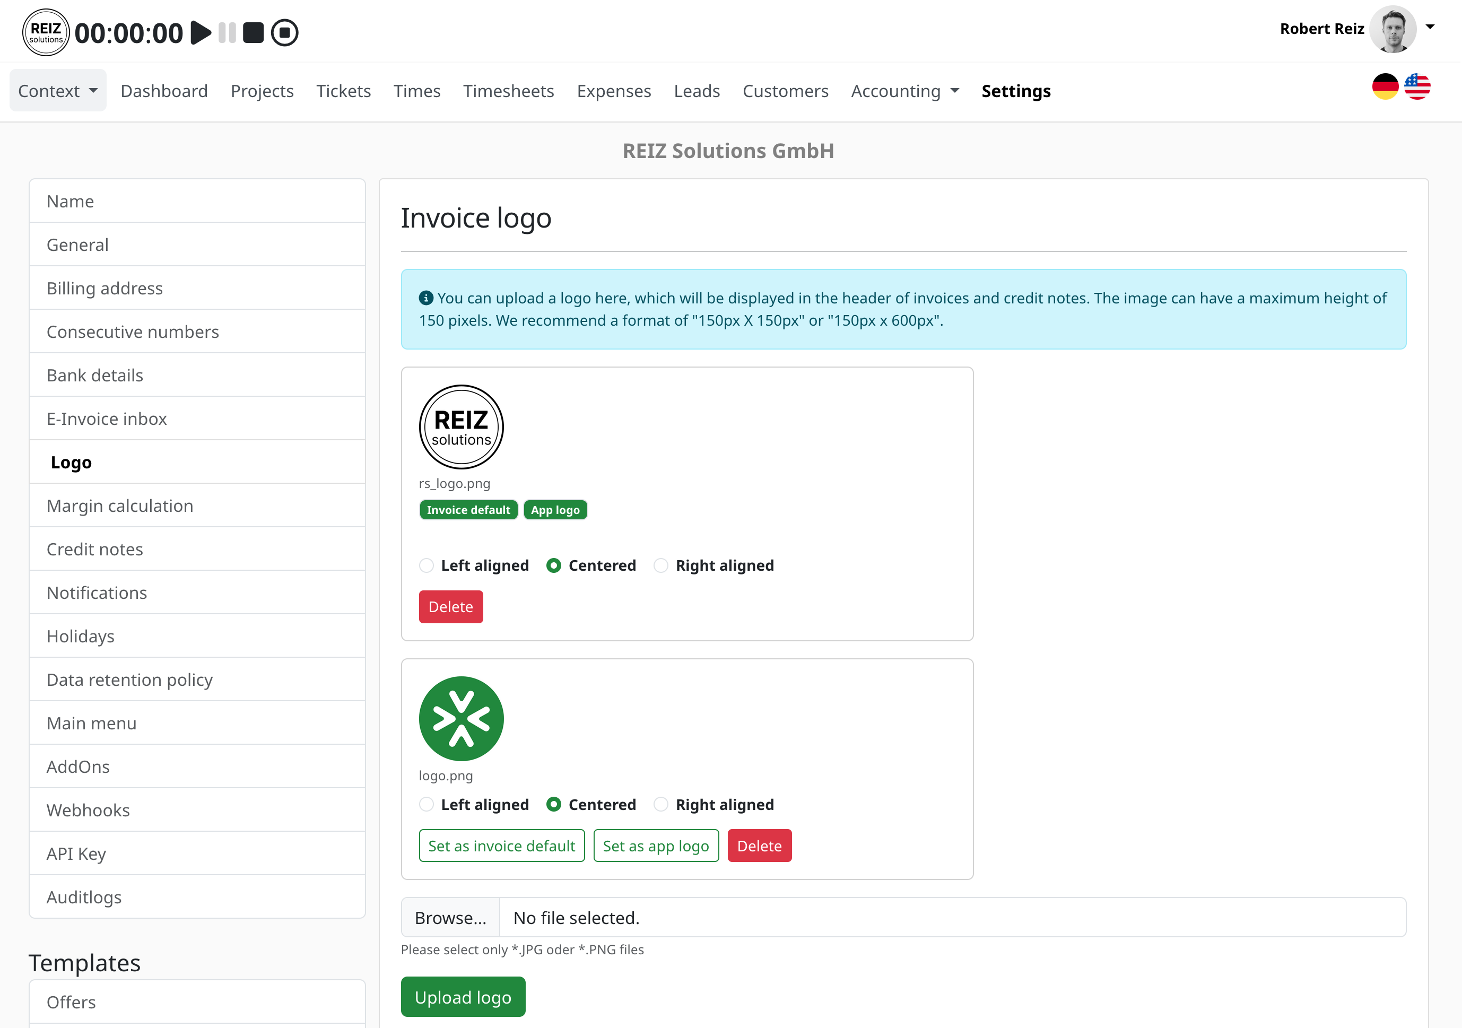Screen dimensions: 1462x1028
Task: Open the Settings tab
Action: click(x=1016, y=90)
